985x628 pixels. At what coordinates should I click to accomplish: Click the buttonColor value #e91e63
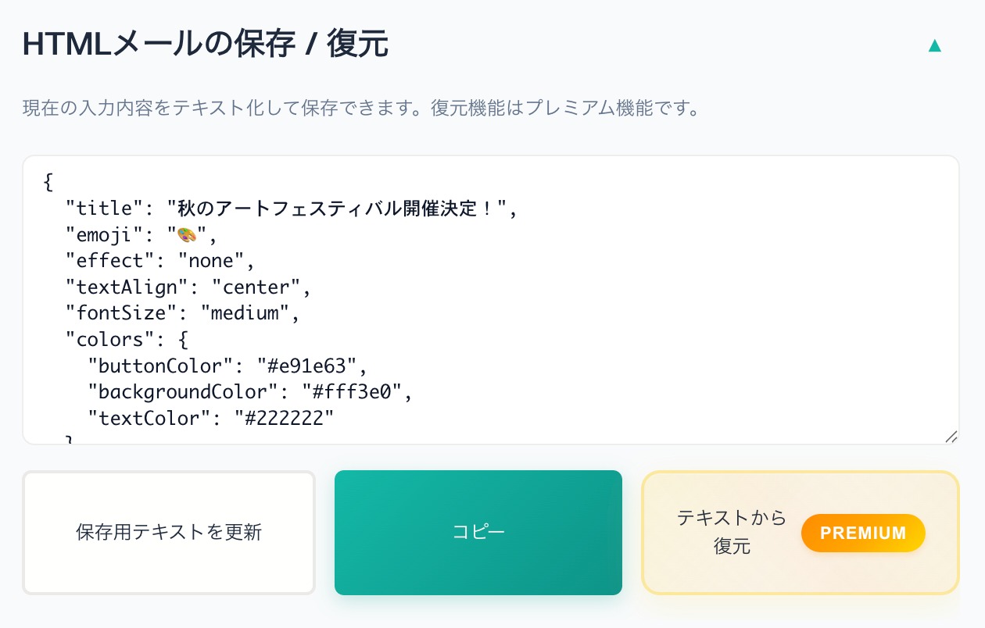coord(312,366)
